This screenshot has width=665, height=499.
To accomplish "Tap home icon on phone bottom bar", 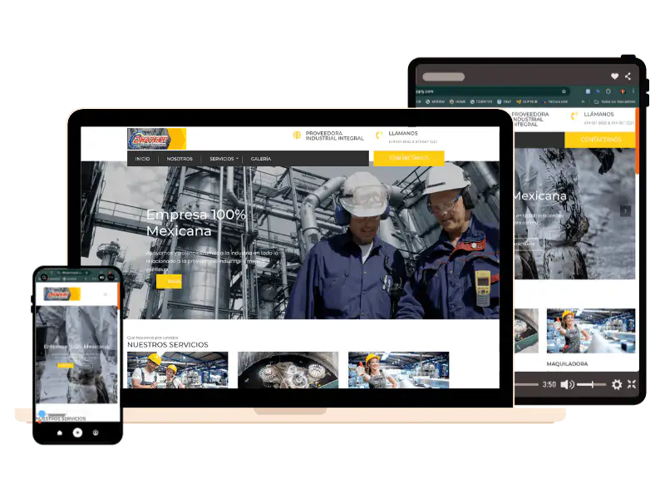I will (59, 432).
